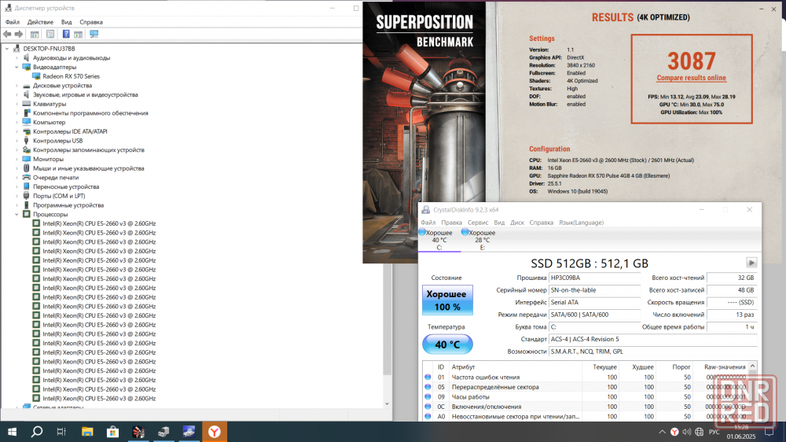Click the Атрибут column header
This screenshot has width=786, height=442.
click(x=515, y=366)
